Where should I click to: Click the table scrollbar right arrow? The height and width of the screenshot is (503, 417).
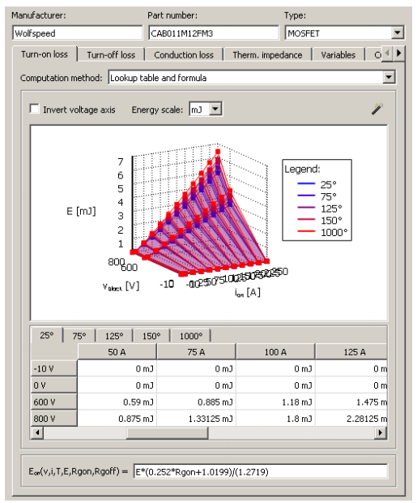tap(381, 432)
